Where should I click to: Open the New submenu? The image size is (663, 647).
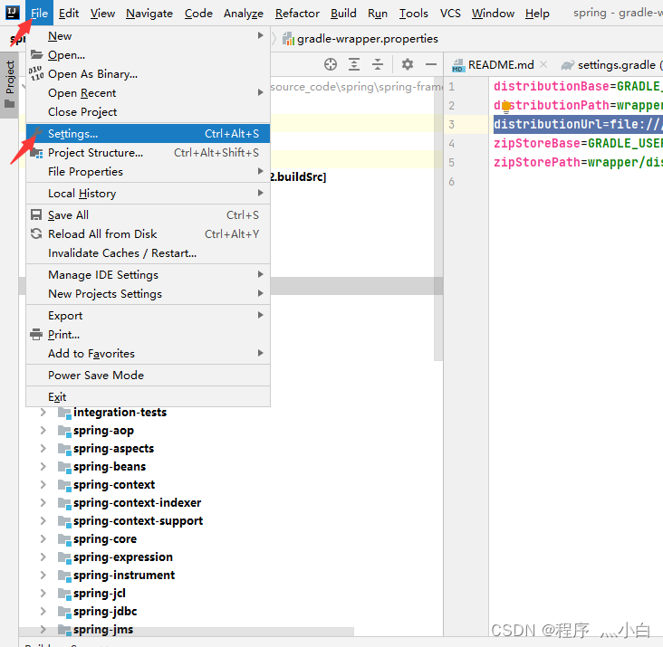click(148, 36)
